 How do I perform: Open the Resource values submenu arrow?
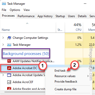88,76
